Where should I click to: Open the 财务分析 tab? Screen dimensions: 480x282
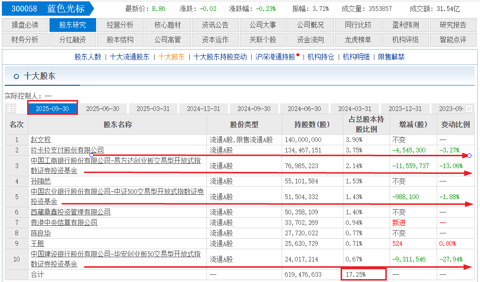pos(25,40)
